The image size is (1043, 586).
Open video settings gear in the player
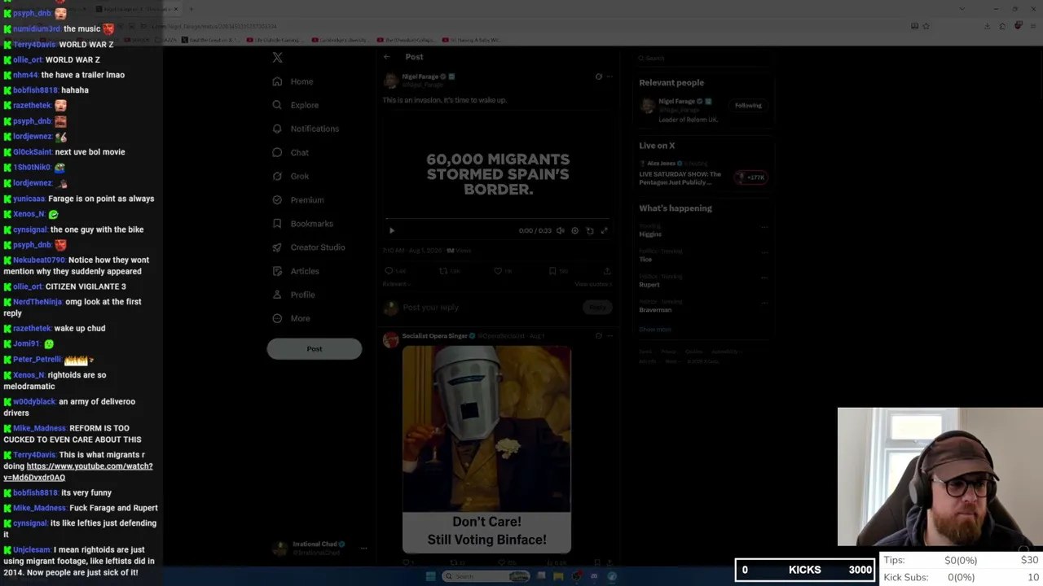click(574, 230)
